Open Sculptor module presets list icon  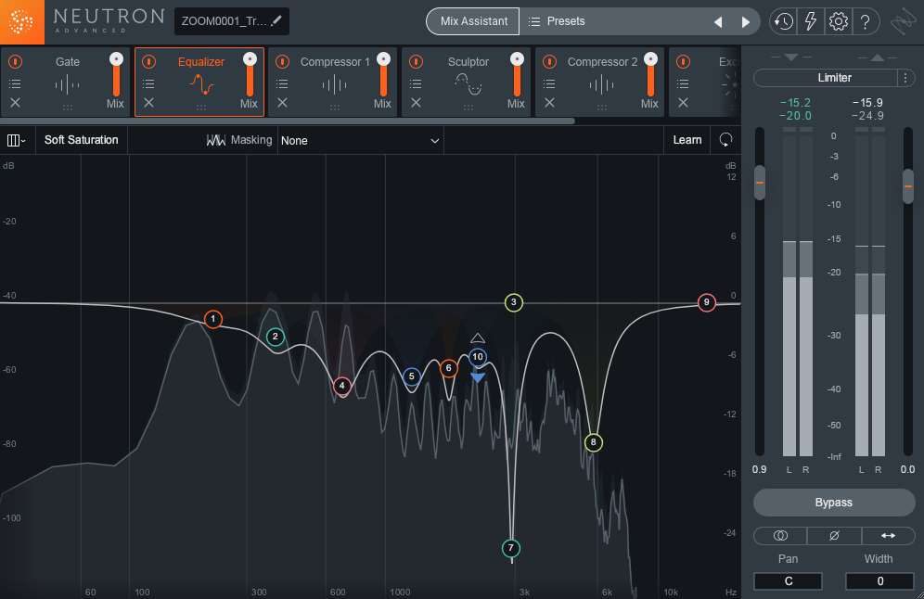pos(416,83)
